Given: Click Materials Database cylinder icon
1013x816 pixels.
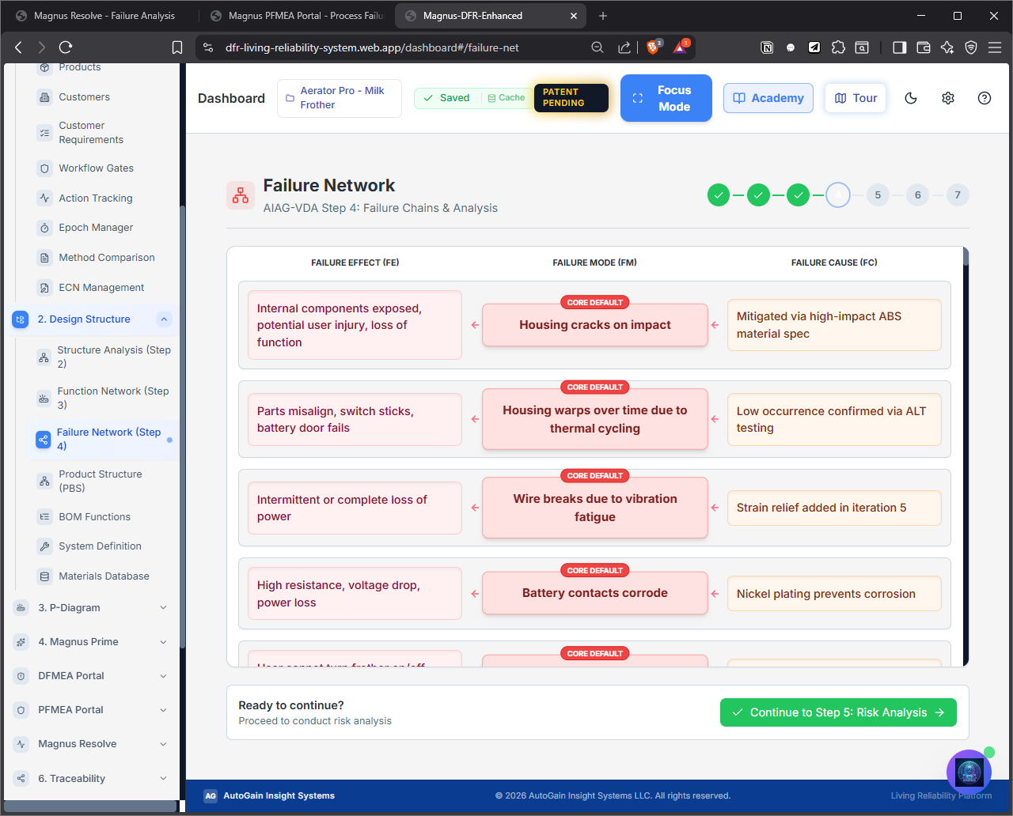Looking at the screenshot, I should (x=44, y=576).
